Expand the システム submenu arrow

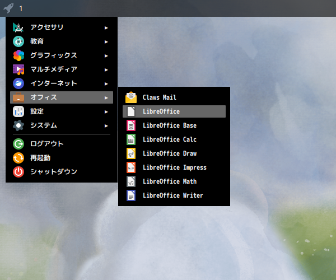[106, 126]
